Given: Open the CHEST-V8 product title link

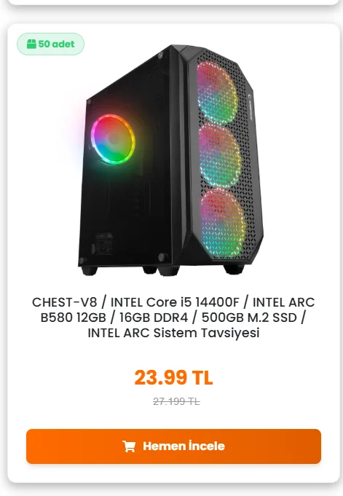Looking at the screenshot, I should tap(173, 318).
